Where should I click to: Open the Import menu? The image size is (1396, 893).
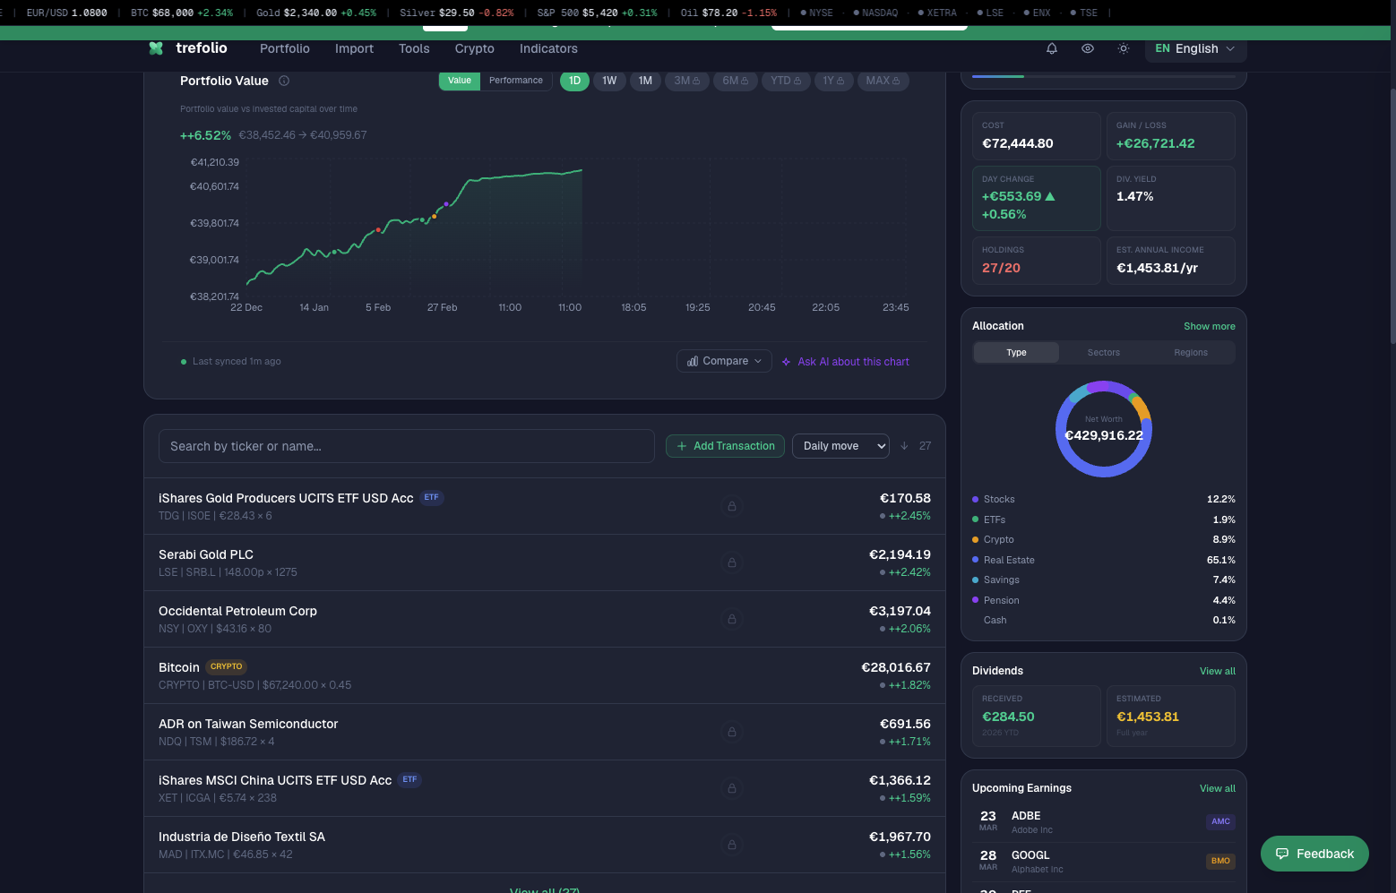click(x=354, y=48)
